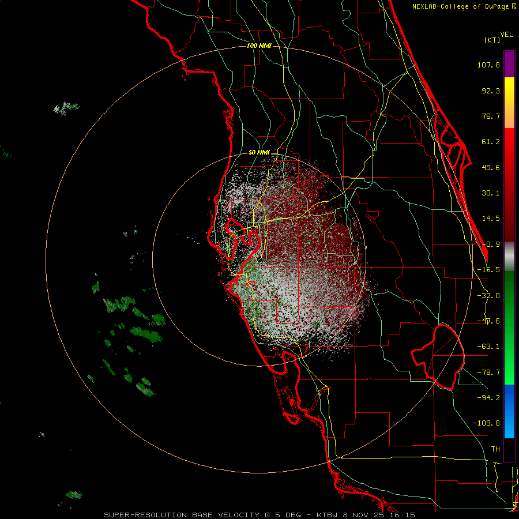The height and width of the screenshot is (519, 519).
Task: Click the -47.6 velocity scale value
Action: 488,321
